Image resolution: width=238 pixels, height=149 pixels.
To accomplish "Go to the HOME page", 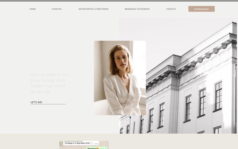I will point(33,9).
